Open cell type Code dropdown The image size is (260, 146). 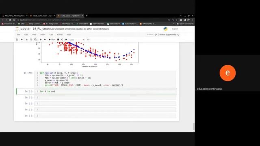tap(77, 40)
